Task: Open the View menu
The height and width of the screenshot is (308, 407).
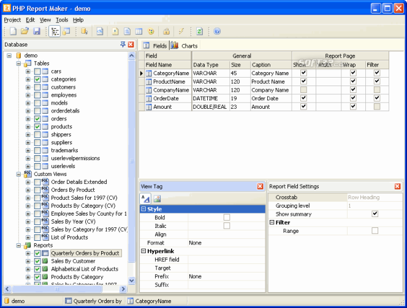Action: pos(45,20)
